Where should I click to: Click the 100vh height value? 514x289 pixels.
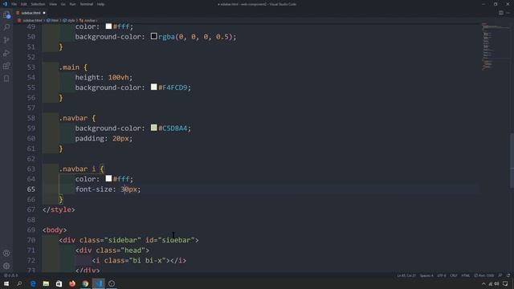tap(118, 77)
